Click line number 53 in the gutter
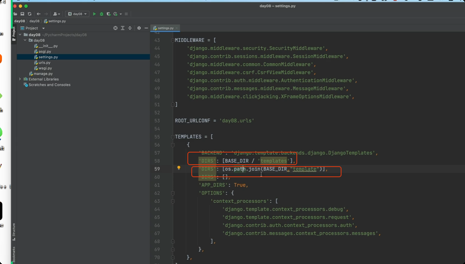Screen dimensions: 465x264 tap(157, 121)
